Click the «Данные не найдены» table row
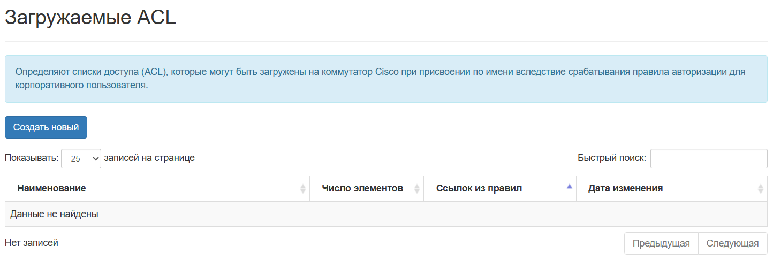Viewport: 773px width, 261px height. tap(387, 214)
